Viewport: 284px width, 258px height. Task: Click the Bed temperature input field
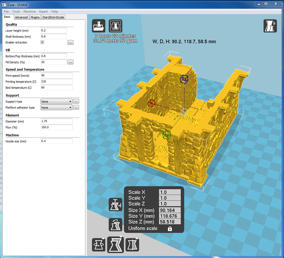pyautogui.click(x=56, y=88)
